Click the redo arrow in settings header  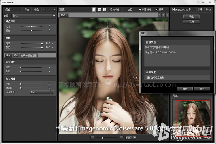click(50, 10)
